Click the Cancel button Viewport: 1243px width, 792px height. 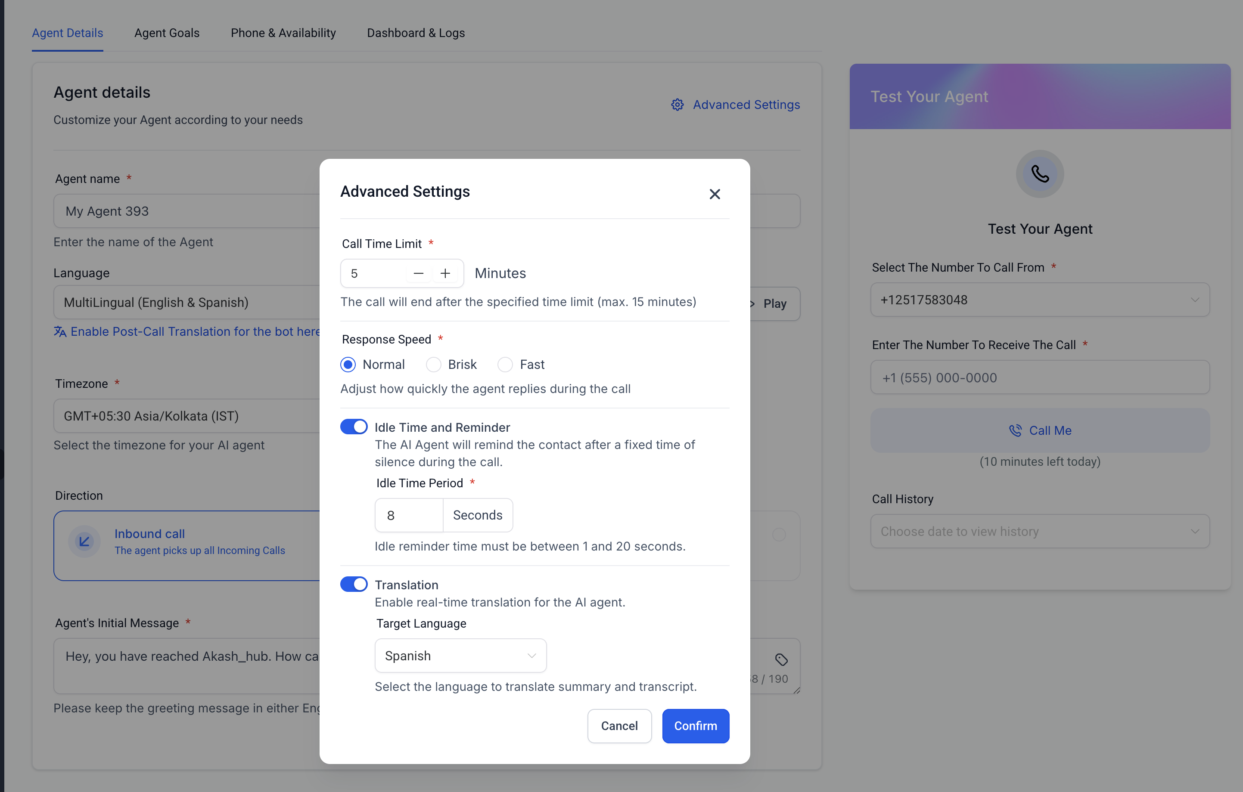(x=619, y=726)
